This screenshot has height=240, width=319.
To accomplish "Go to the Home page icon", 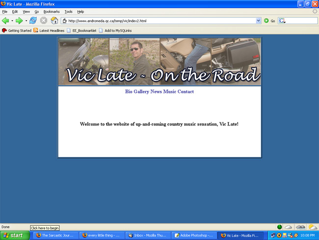I will [54, 21].
